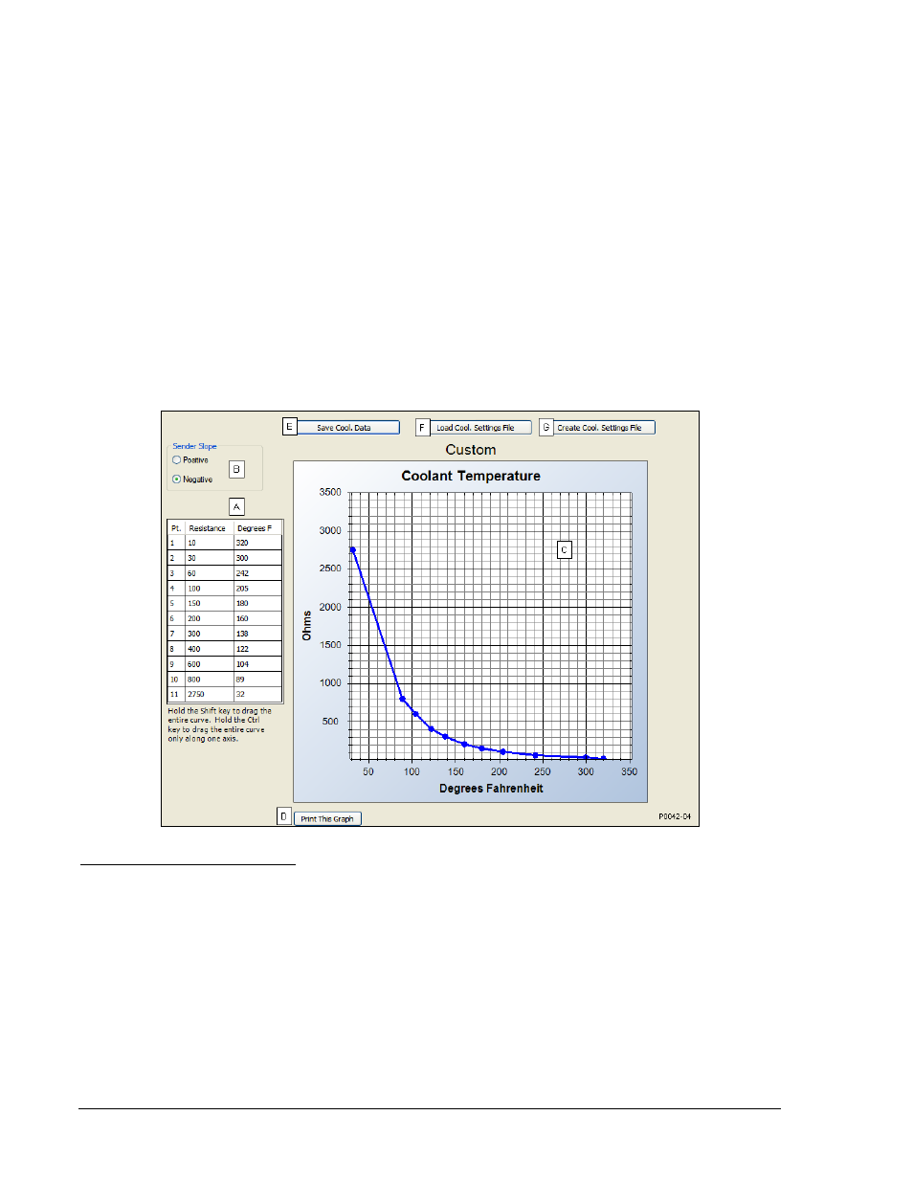
Task: Click resistance cell with value 60
Action: [x=209, y=573]
